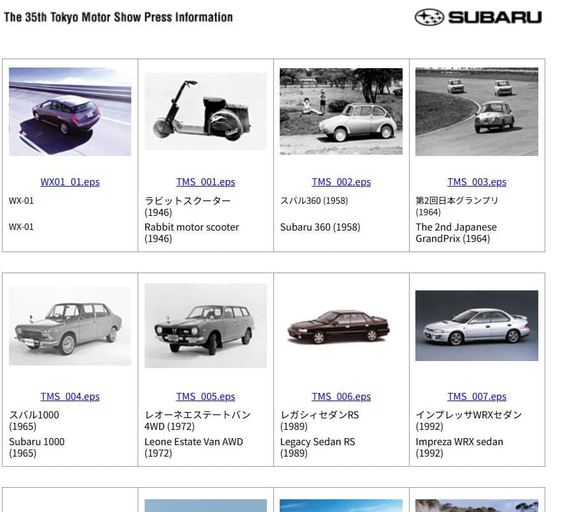Screen dimensions: 567x512
Task: Click the Impreza WRX sedan caption text
Action: pyautogui.click(x=459, y=442)
